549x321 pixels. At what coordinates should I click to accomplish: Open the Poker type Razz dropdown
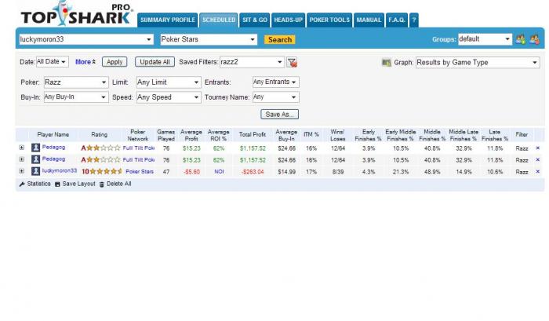tap(76, 82)
